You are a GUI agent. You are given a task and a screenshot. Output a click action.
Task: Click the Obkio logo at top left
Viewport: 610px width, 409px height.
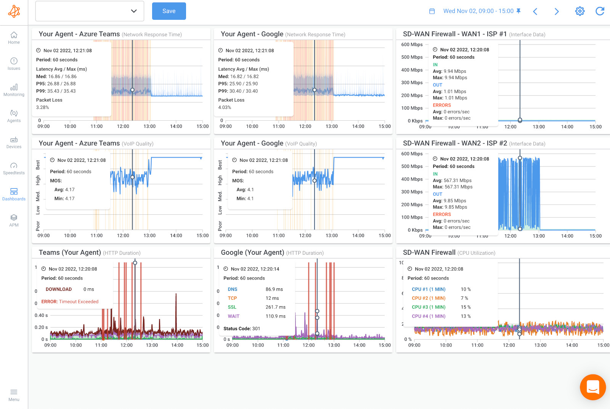tap(14, 11)
